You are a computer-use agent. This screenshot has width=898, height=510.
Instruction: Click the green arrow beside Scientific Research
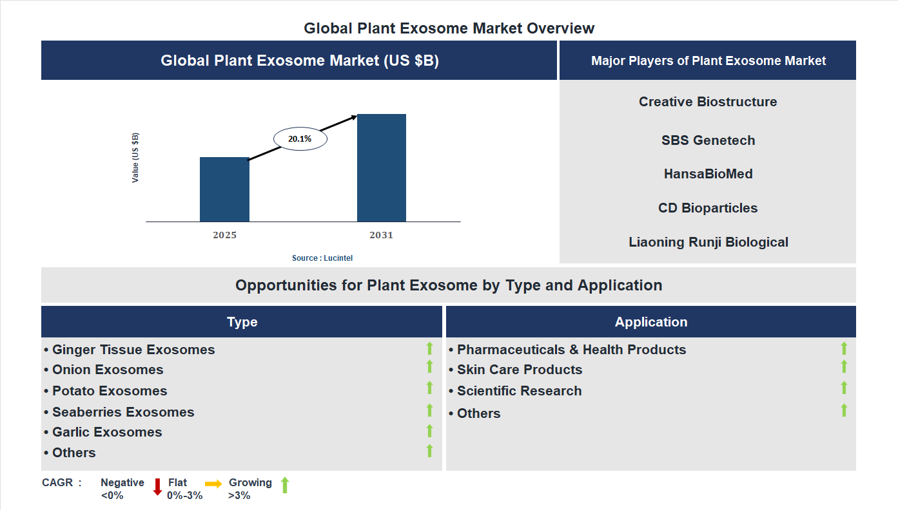coord(844,389)
